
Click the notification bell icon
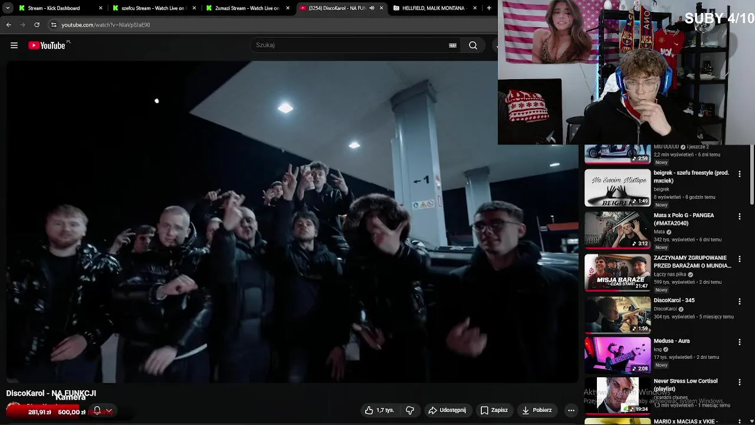point(97,411)
